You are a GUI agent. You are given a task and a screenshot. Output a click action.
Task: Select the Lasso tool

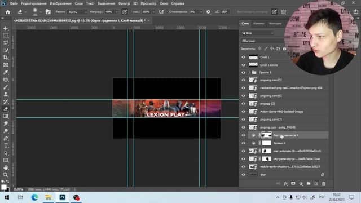coord(6,43)
